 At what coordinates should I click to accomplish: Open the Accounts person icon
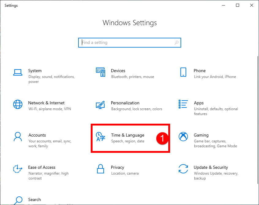pos(18,137)
